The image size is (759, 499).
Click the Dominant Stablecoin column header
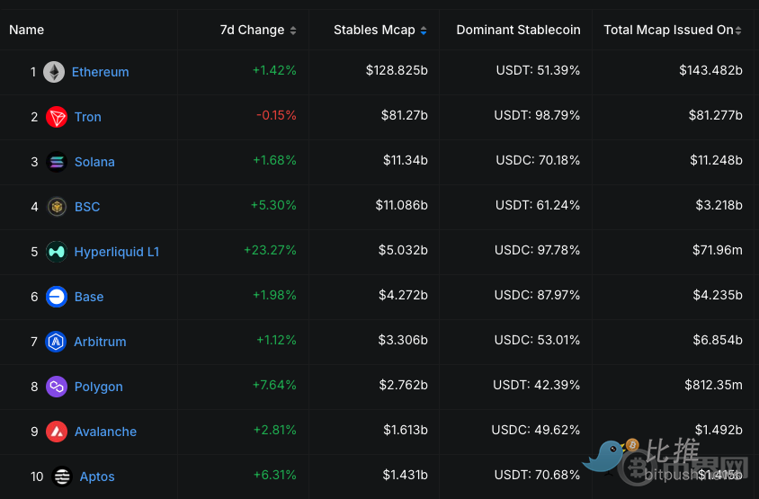pyautogui.click(x=518, y=30)
